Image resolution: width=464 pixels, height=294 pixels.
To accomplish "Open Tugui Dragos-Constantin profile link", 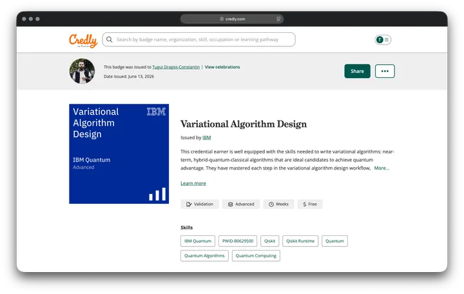I will tap(176, 67).
